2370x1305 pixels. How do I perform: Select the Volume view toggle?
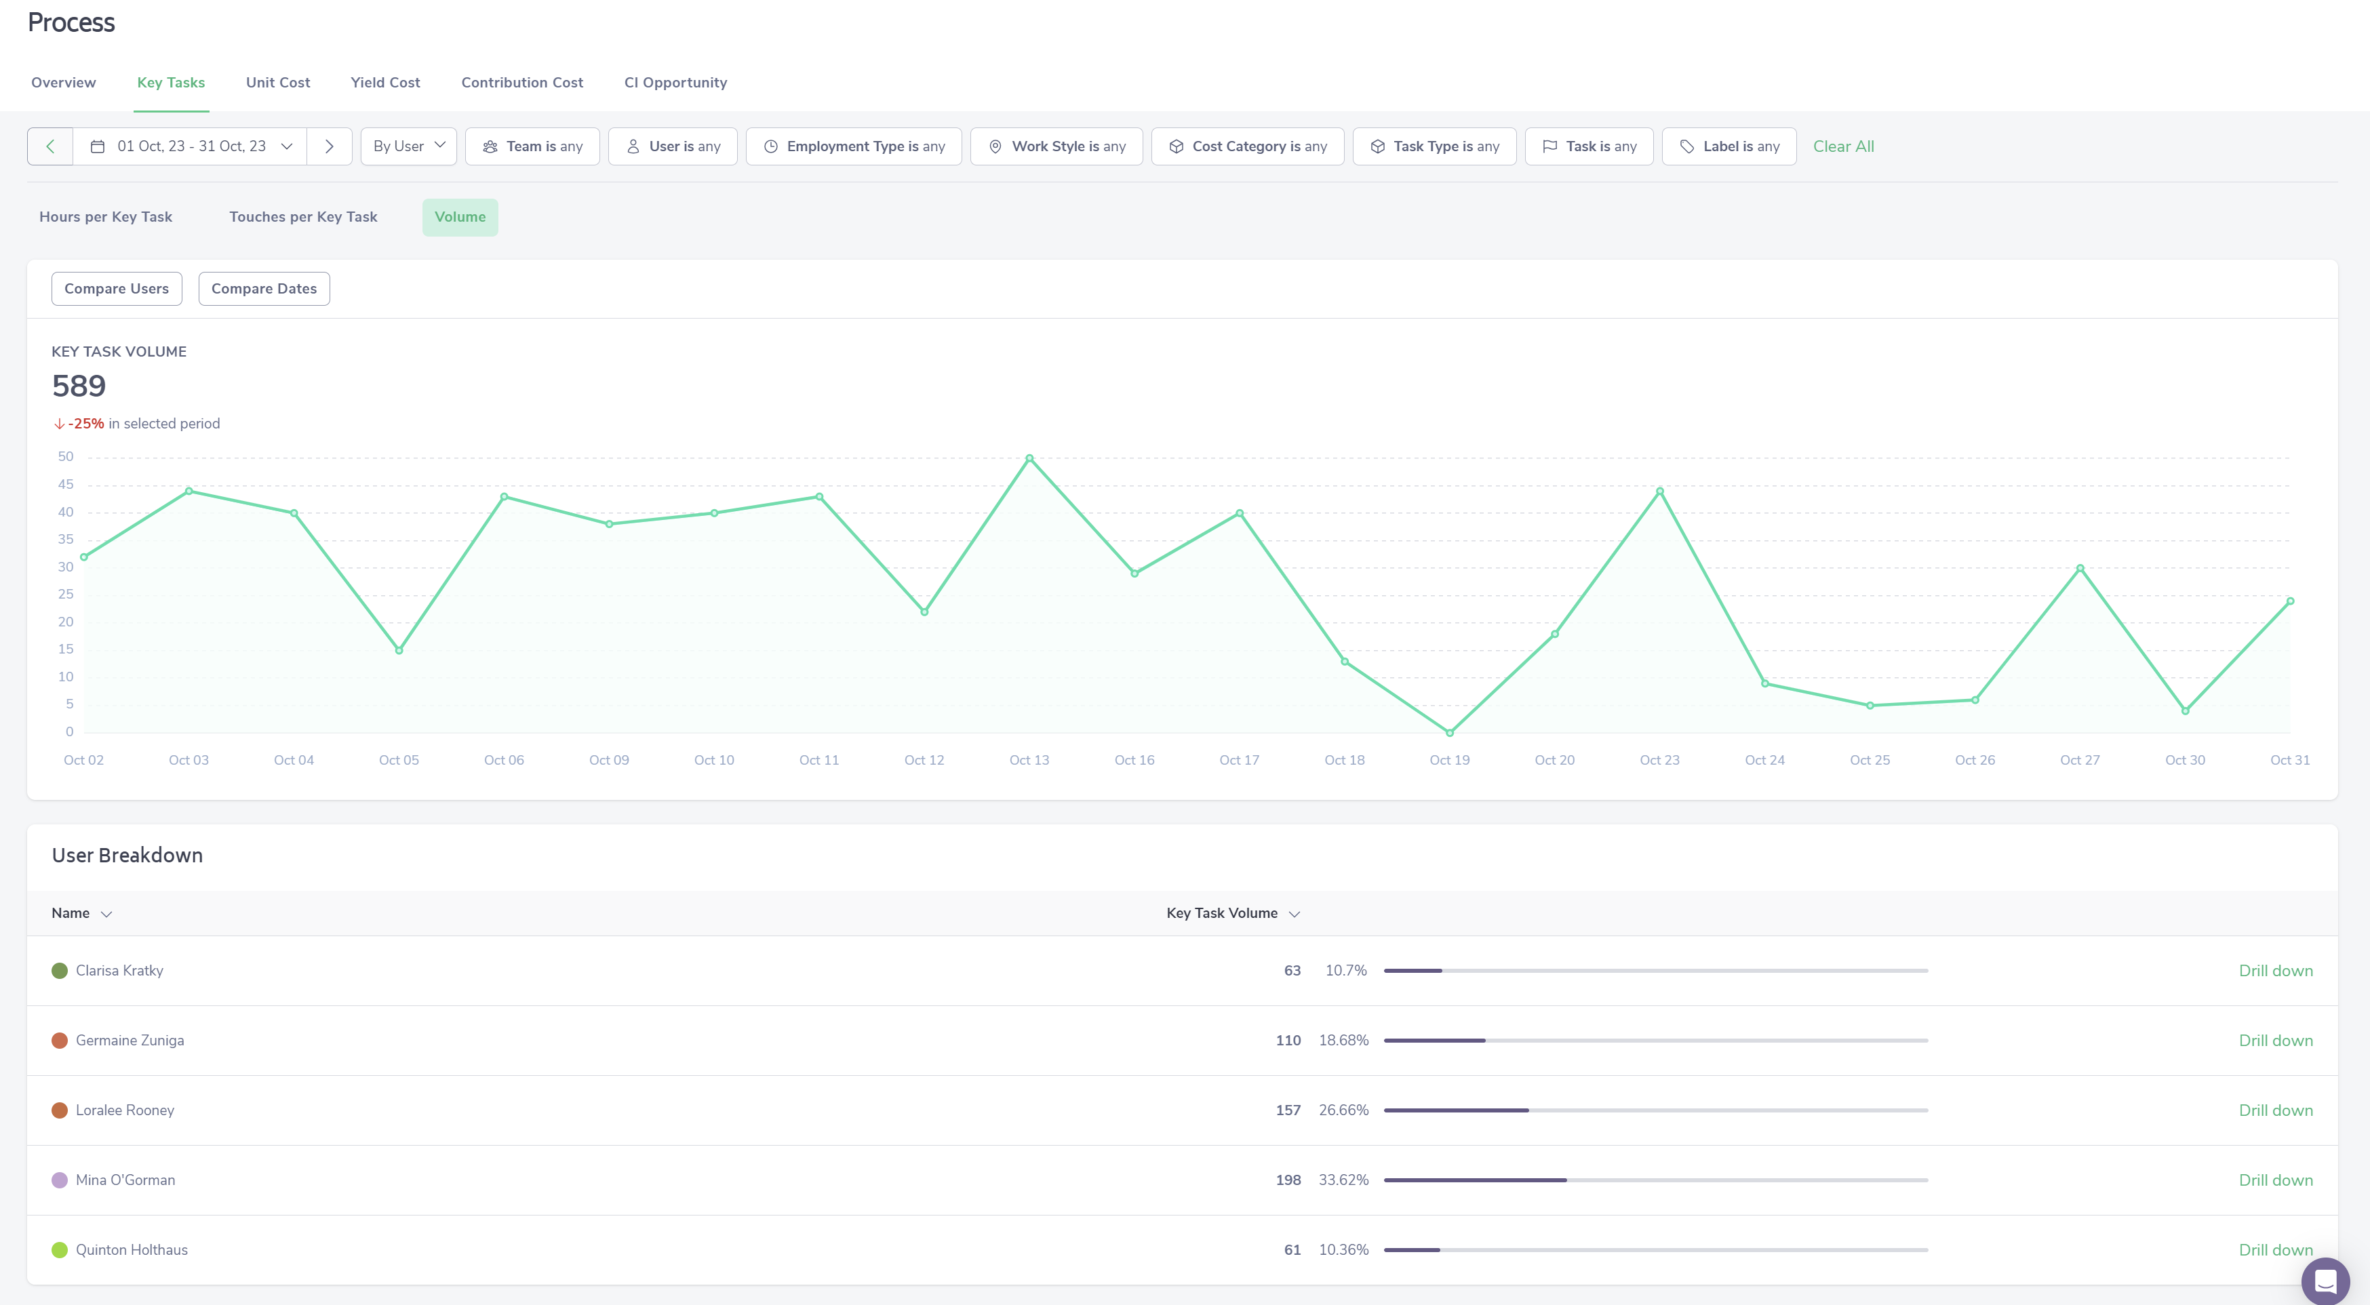coord(460,217)
